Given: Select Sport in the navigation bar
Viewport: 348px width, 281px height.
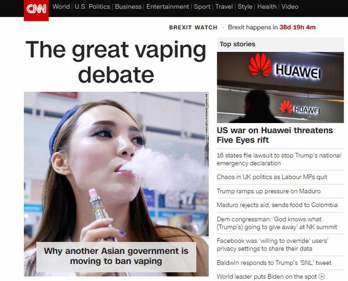Looking at the screenshot, I should pyautogui.click(x=202, y=7).
